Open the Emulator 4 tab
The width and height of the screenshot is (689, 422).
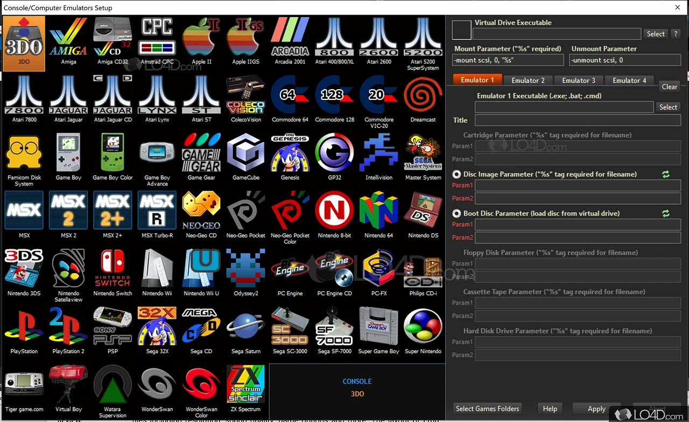point(629,80)
